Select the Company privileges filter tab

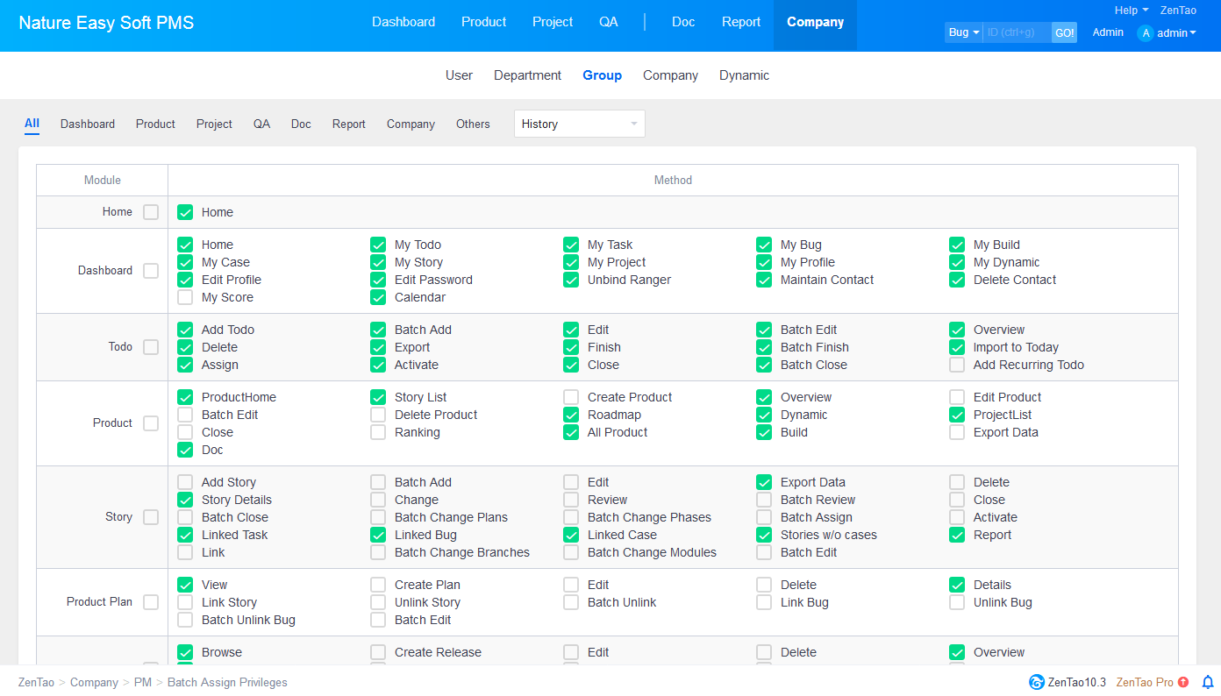point(411,124)
